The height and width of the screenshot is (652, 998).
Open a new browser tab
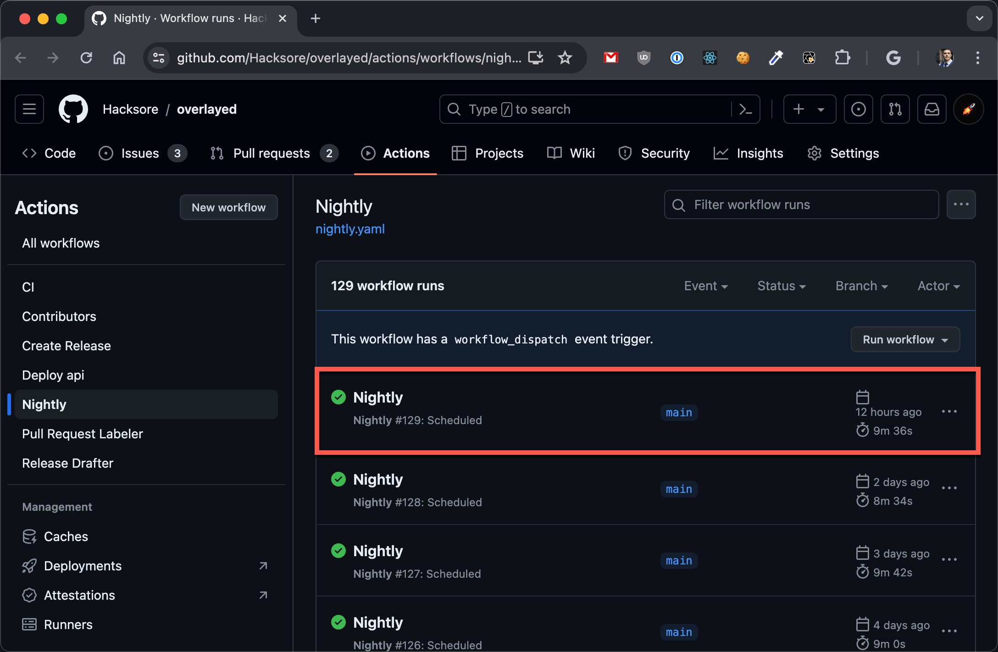click(316, 18)
